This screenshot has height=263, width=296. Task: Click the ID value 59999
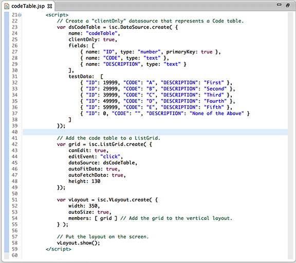[110, 107]
